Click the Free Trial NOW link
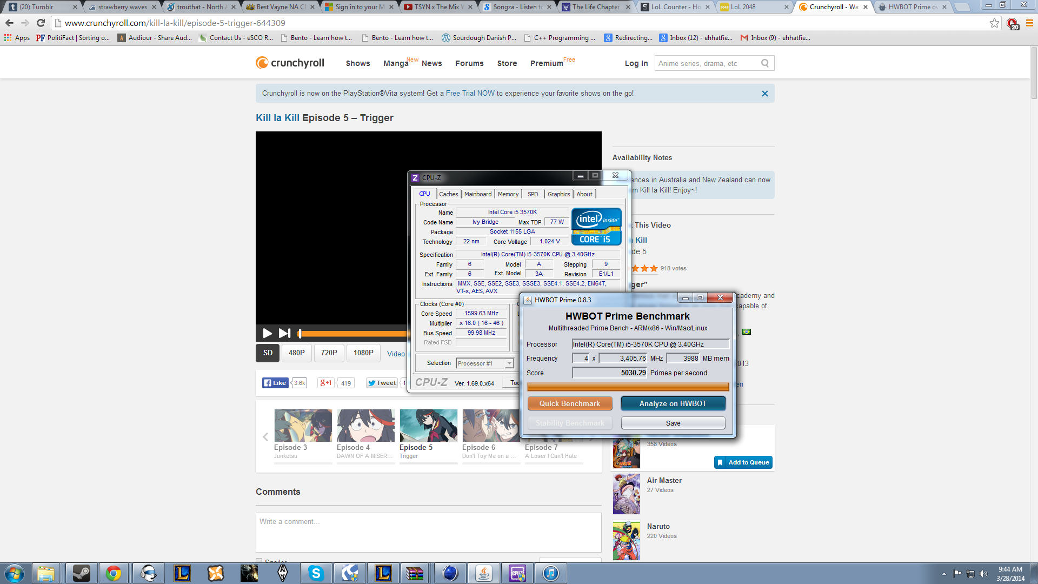The width and height of the screenshot is (1038, 584). pyautogui.click(x=470, y=94)
